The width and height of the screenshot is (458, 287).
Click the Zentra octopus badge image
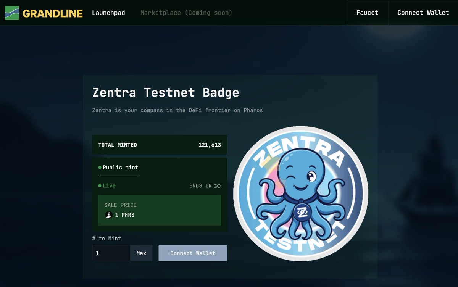tap(301, 194)
